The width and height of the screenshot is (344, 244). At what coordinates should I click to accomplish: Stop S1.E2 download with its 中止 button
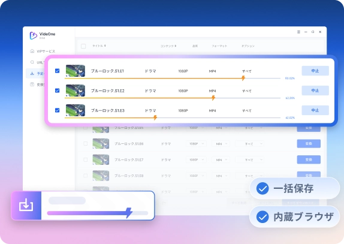315,91
